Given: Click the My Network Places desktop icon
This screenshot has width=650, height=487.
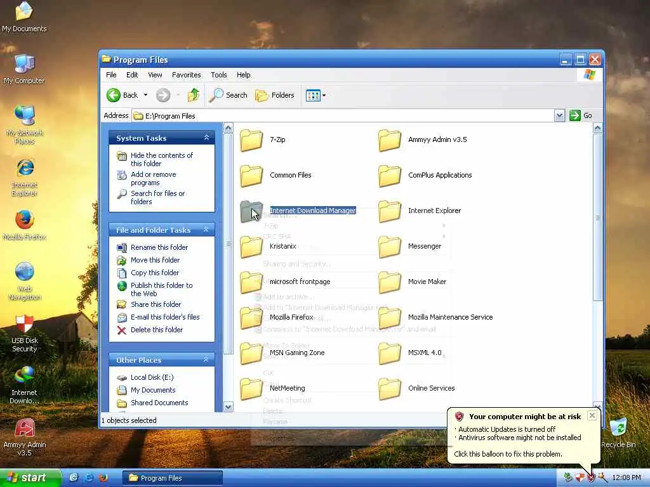Looking at the screenshot, I should pos(25,125).
